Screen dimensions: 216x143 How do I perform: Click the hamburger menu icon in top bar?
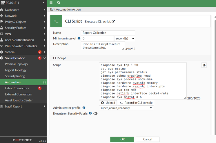(51, 3)
